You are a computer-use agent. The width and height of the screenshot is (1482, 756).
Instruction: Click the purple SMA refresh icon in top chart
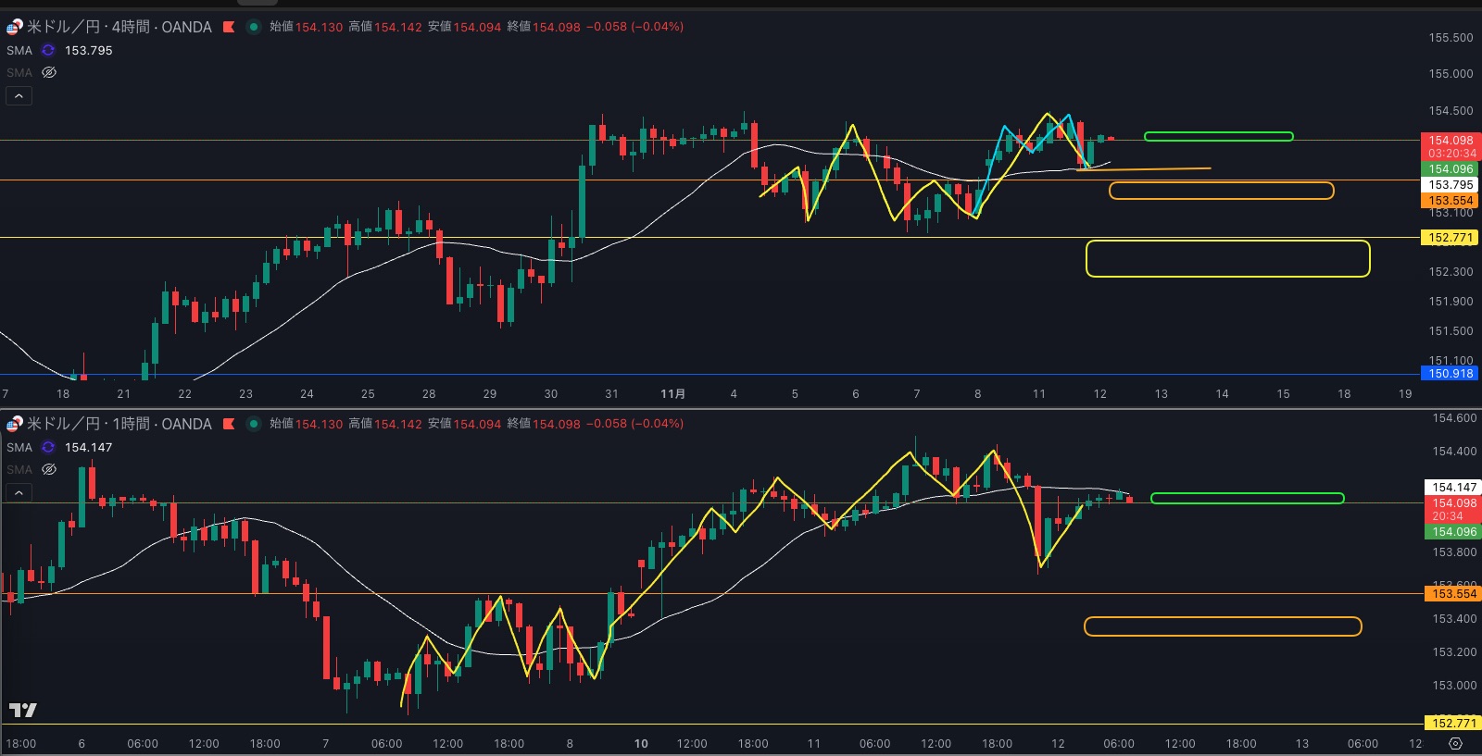click(x=48, y=51)
